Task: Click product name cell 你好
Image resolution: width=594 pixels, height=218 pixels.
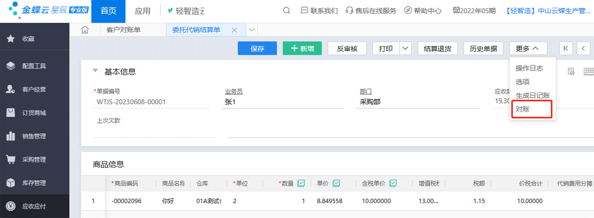Action: (x=168, y=201)
